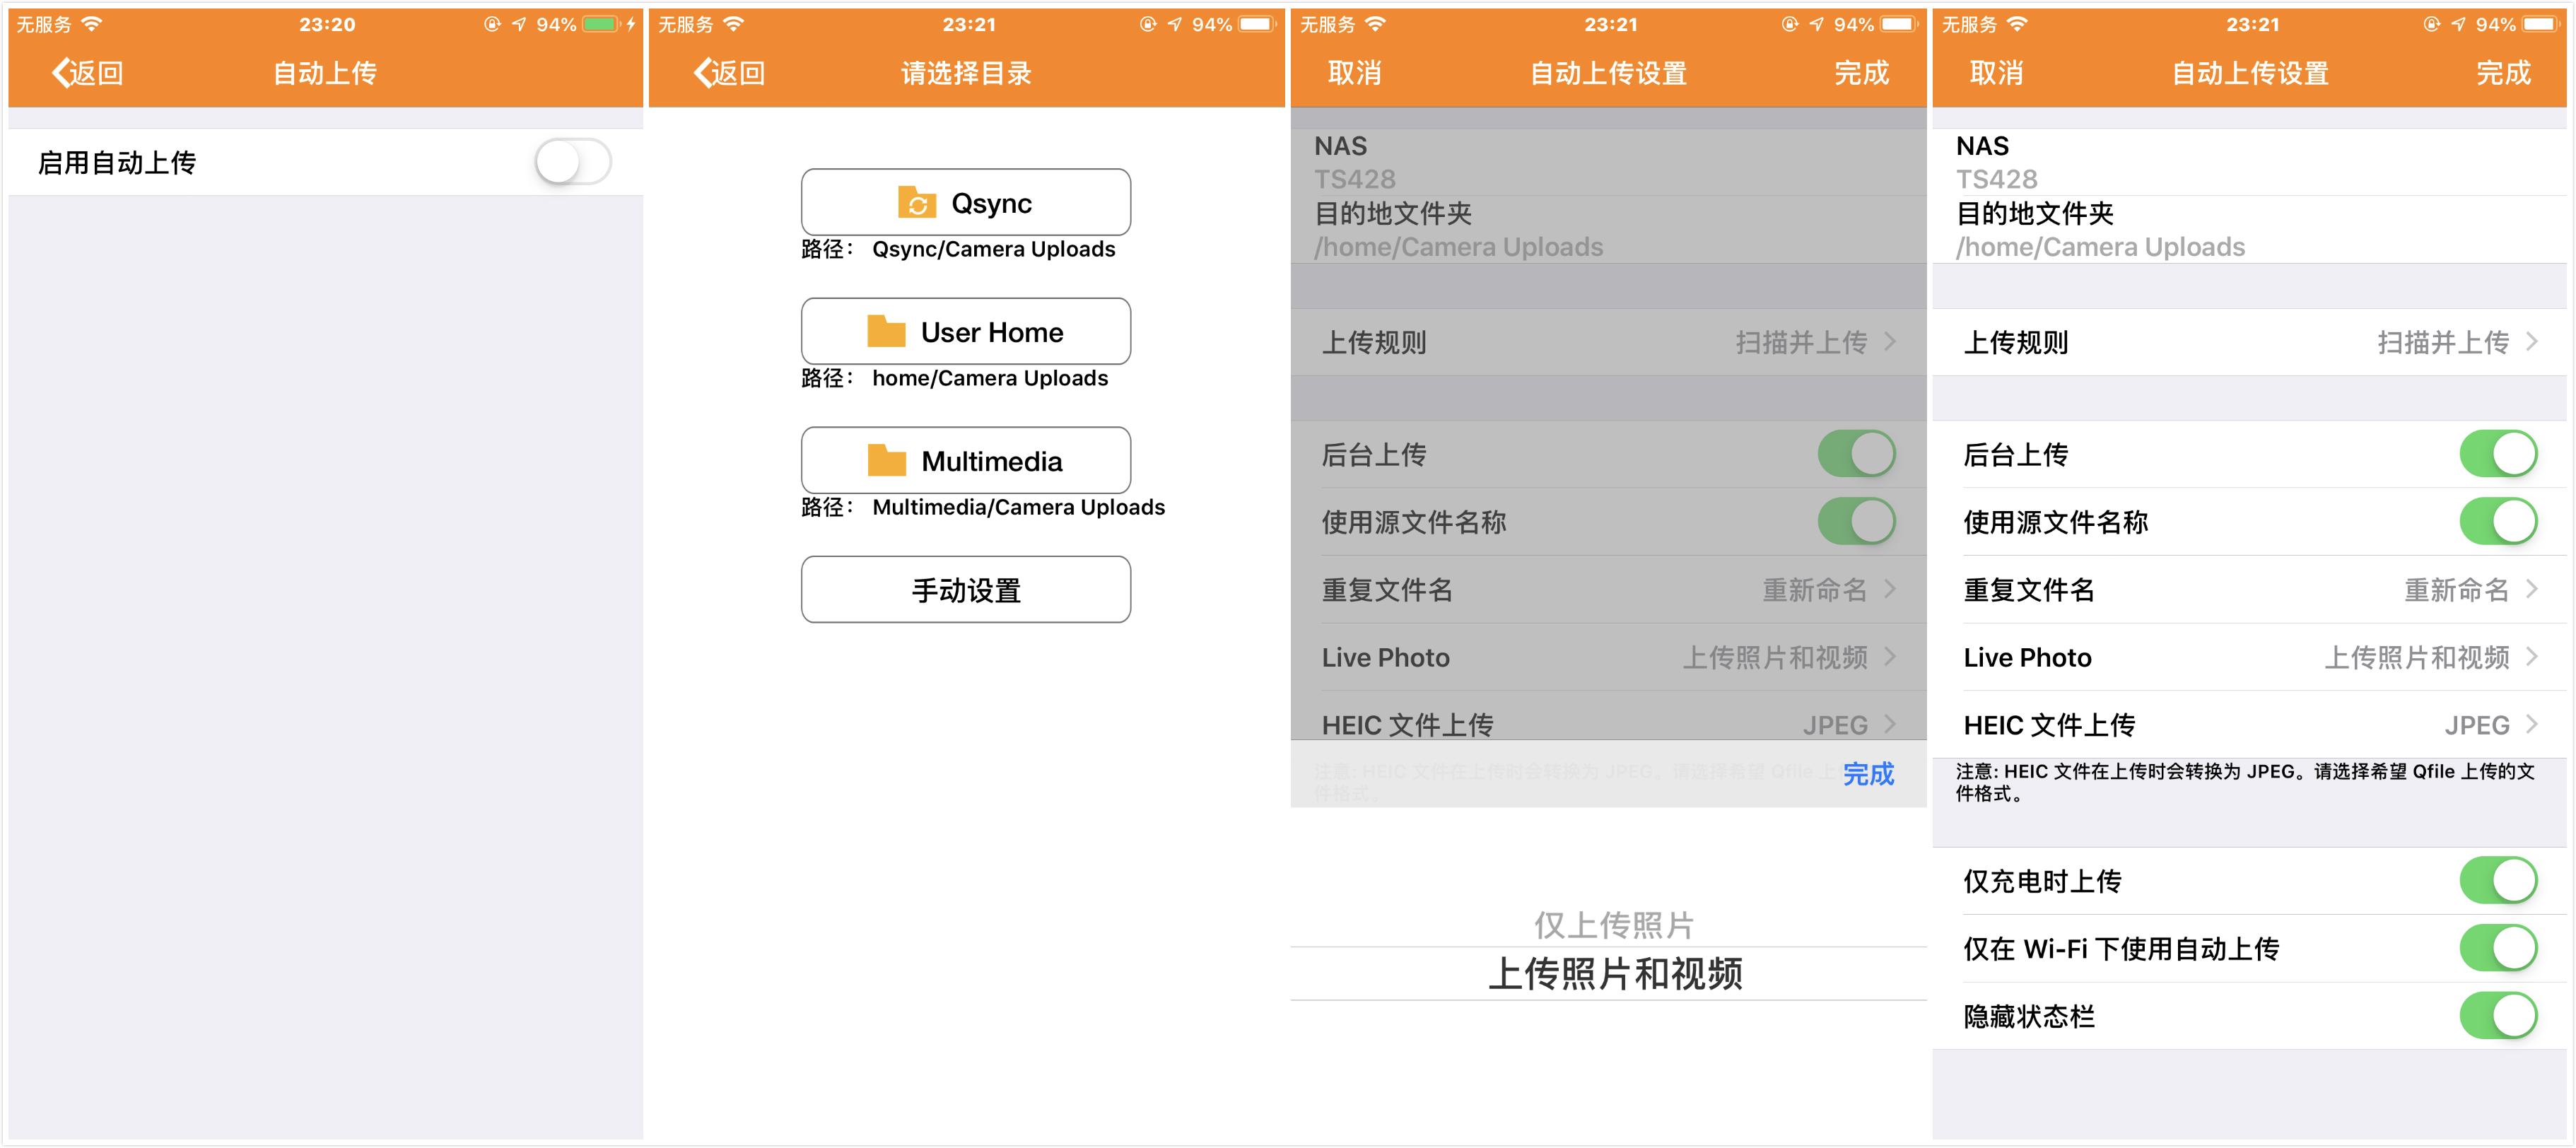Image resolution: width=2576 pixels, height=1148 pixels.
Task: Tap the destination folder path /home/Camera Uploads
Action: tap(2099, 246)
